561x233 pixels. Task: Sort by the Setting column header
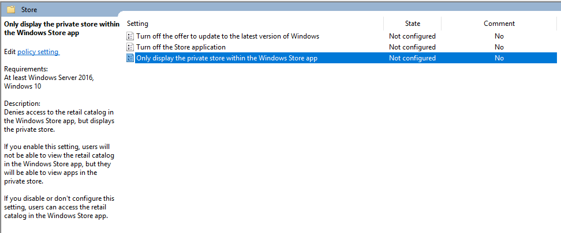138,24
